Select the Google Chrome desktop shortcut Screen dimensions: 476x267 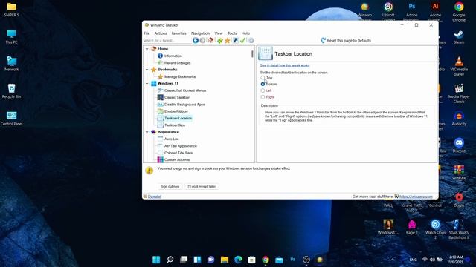[x=459, y=12]
